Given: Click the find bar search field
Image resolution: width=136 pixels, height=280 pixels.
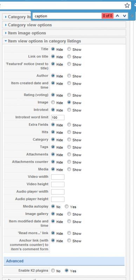Looking at the screenshot, I should 67,16.
